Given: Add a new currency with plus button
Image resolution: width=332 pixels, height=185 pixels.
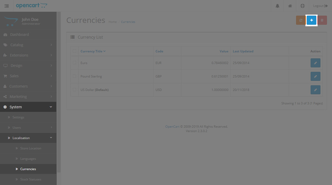Looking at the screenshot, I should pyautogui.click(x=312, y=20).
